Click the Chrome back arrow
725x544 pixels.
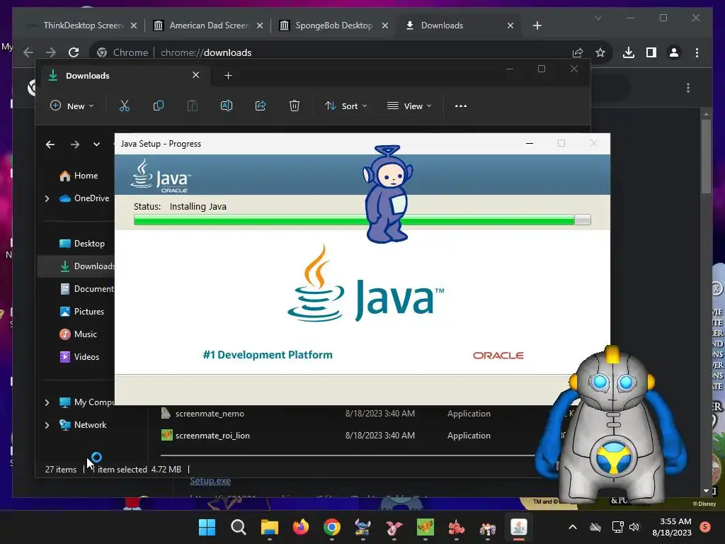coord(28,52)
